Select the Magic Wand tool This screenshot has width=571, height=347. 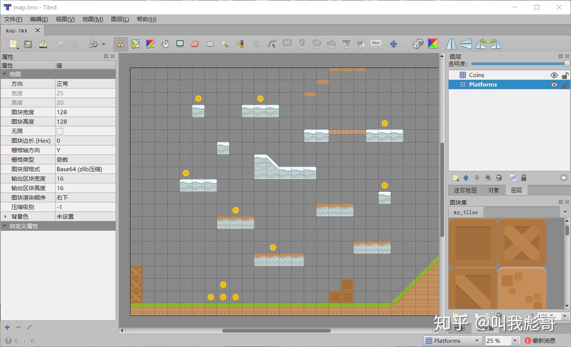(225, 44)
